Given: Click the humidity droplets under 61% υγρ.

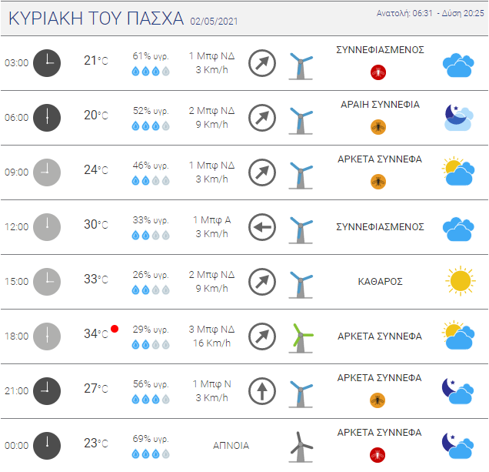Looking at the screenshot, I should [x=151, y=72].
